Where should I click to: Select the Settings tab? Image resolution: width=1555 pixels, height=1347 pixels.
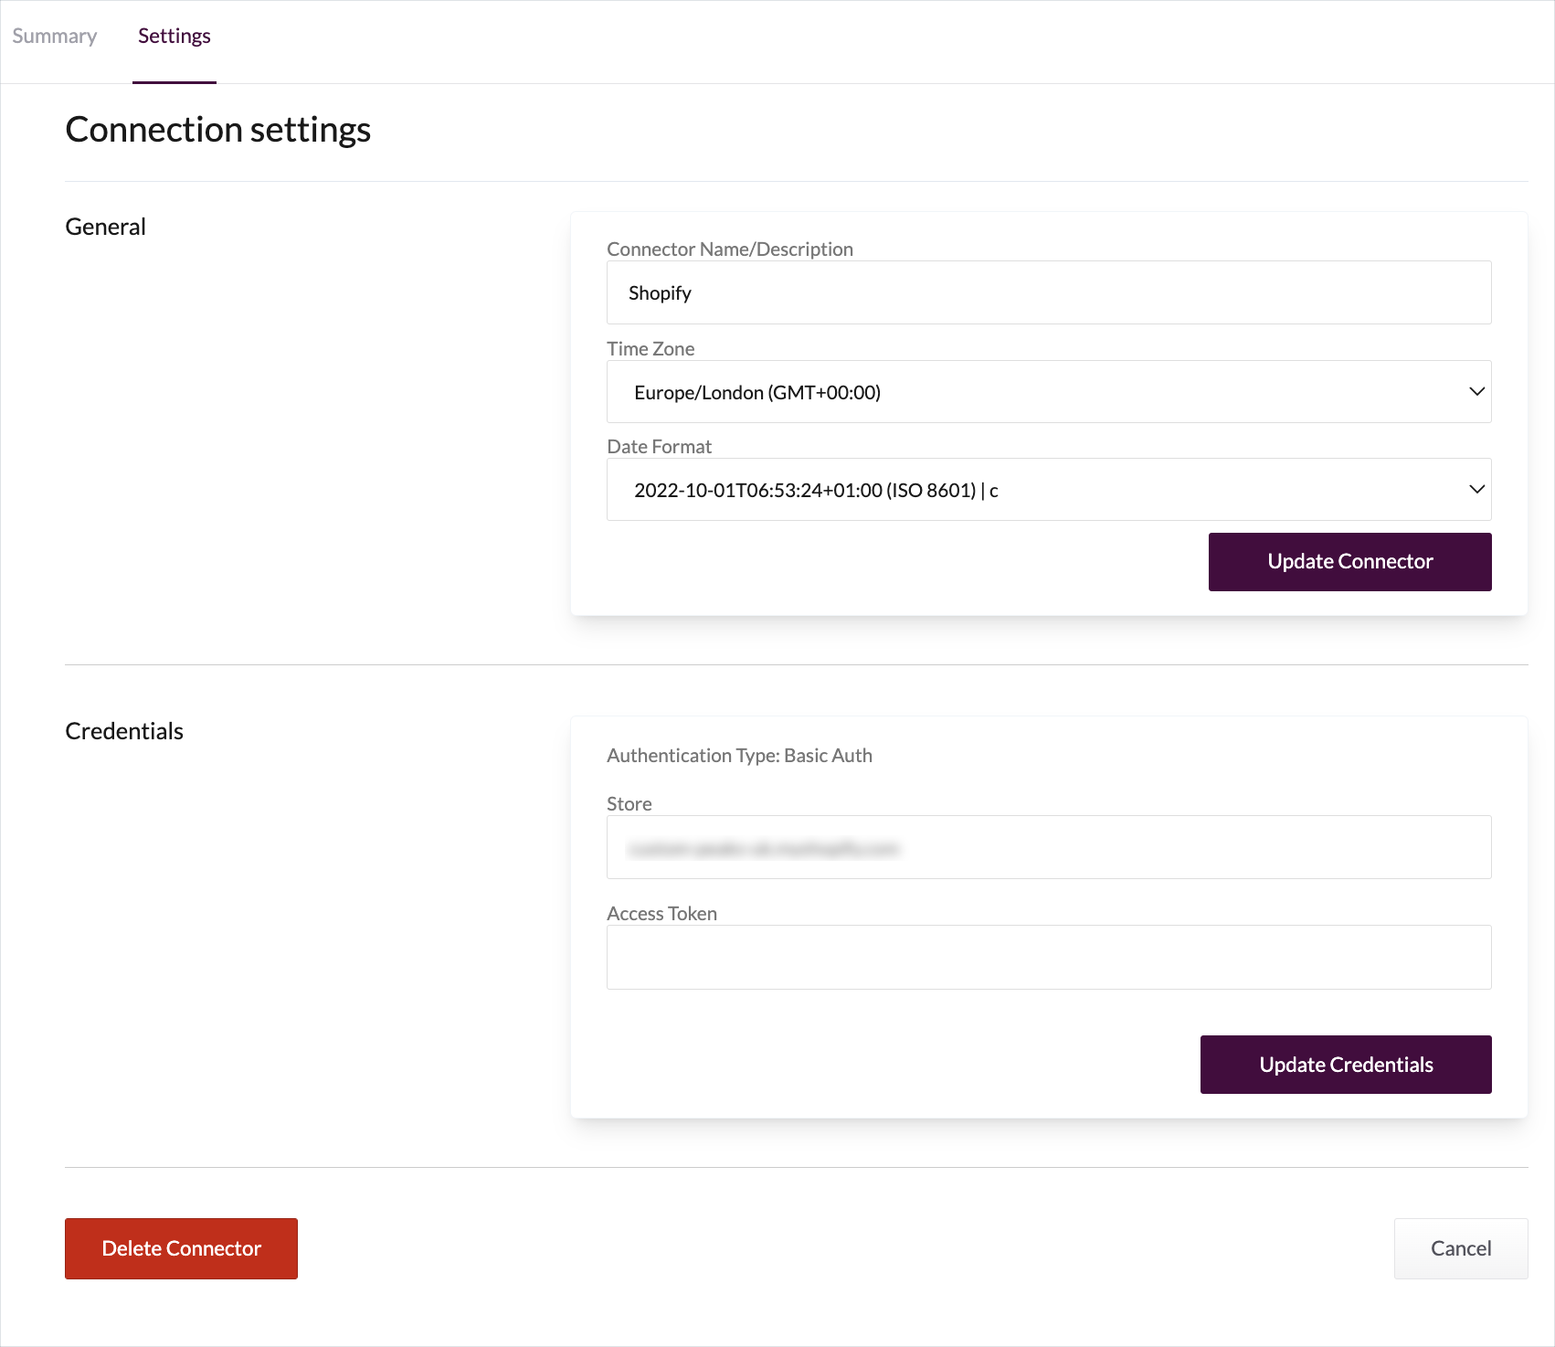click(x=174, y=37)
